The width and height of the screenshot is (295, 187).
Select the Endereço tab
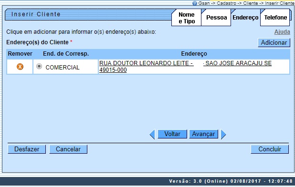pyautogui.click(x=245, y=18)
